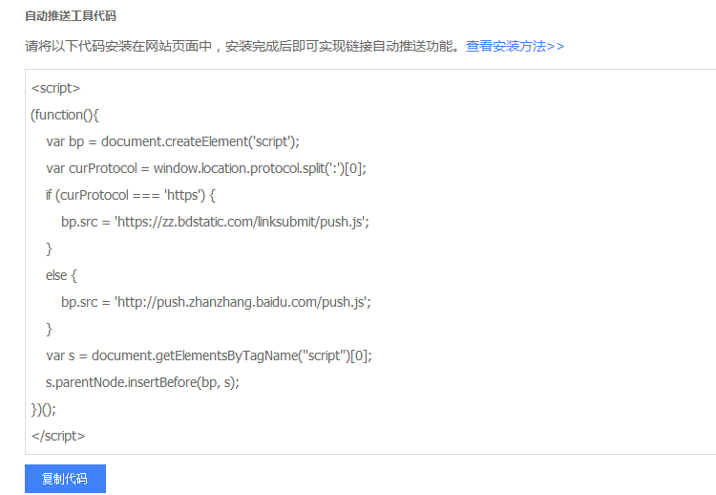Click the opening <script> tag line
The height and width of the screenshot is (495, 716).
(55, 88)
